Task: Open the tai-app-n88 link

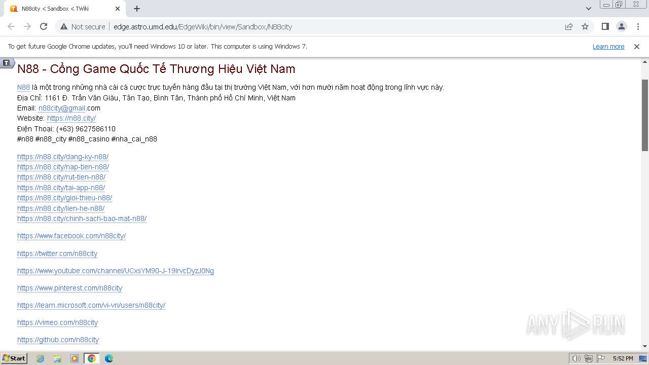Action: coord(61,188)
